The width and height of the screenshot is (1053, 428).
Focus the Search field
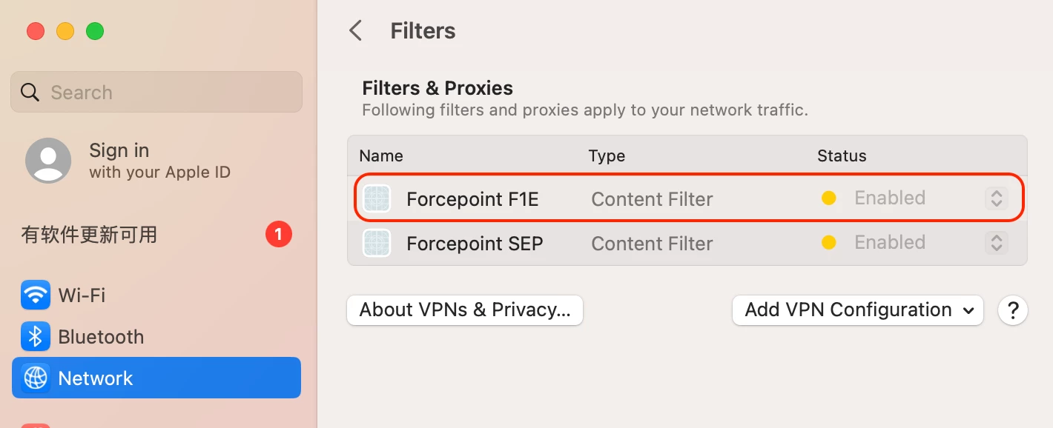click(156, 92)
